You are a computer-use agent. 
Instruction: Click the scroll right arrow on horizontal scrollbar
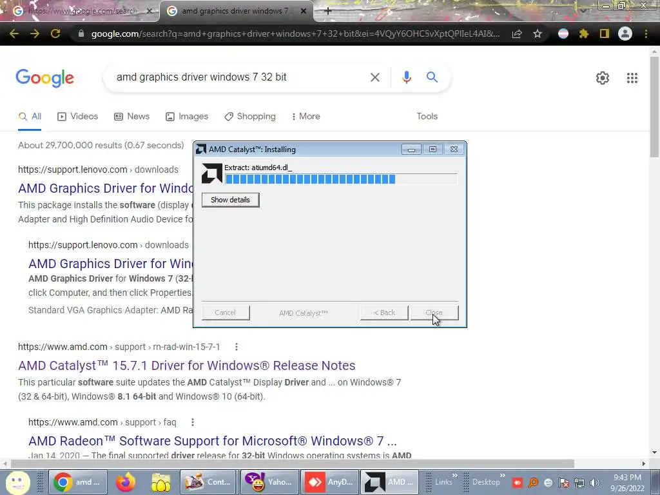coord(643,463)
